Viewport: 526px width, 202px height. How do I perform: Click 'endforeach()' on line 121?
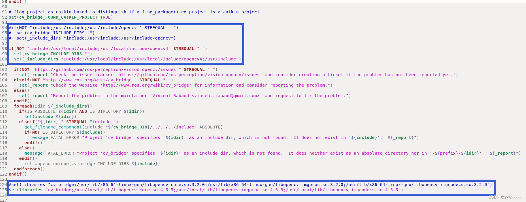click(30, 169)
